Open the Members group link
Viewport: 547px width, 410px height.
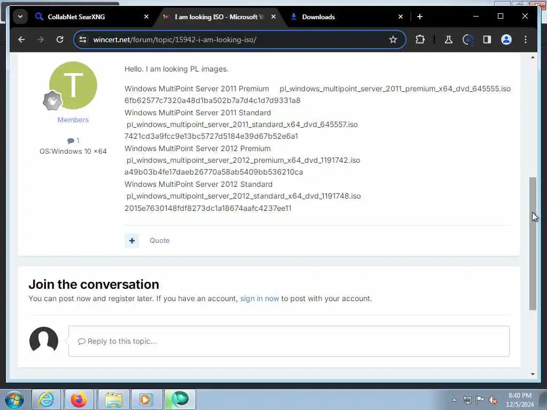pos(73,120)
